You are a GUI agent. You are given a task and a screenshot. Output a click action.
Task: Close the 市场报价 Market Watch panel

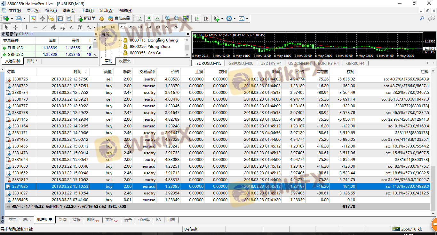pyautogui.click(x=96, y=34)
